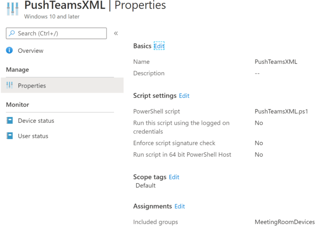Click the PushTeamsXML.ps1 script file name
The image size is (332, 231).
(x=281, y=111)
